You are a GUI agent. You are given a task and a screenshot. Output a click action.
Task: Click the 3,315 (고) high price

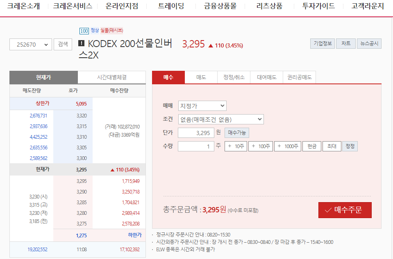click(39, 205)
